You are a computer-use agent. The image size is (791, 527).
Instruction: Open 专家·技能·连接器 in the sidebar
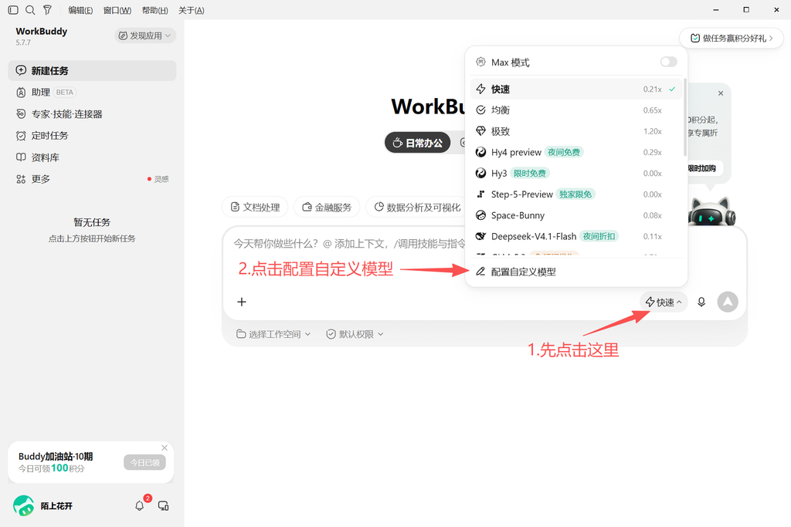click(92, 114)
